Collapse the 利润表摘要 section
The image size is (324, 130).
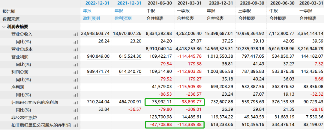pyautogui.click(x=4, y=27)
